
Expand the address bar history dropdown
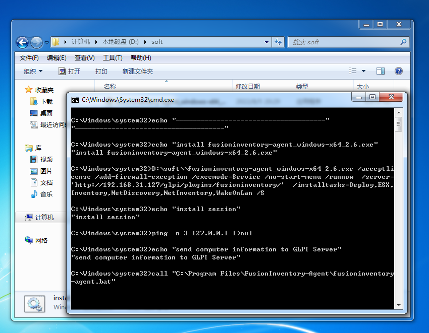click(266, 42)
